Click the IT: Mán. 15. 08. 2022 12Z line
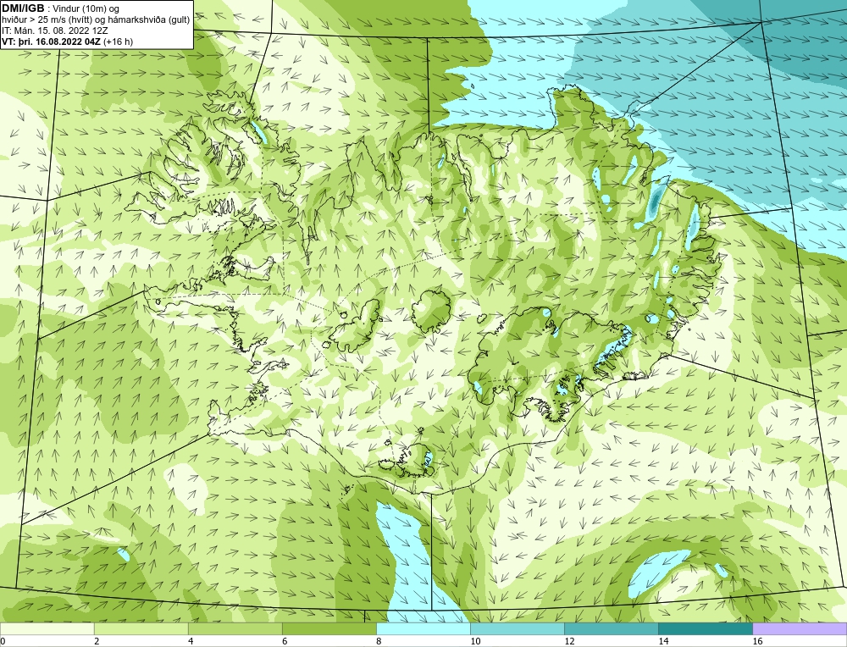This screenshot has width=847, height=647. click(55, 30)
